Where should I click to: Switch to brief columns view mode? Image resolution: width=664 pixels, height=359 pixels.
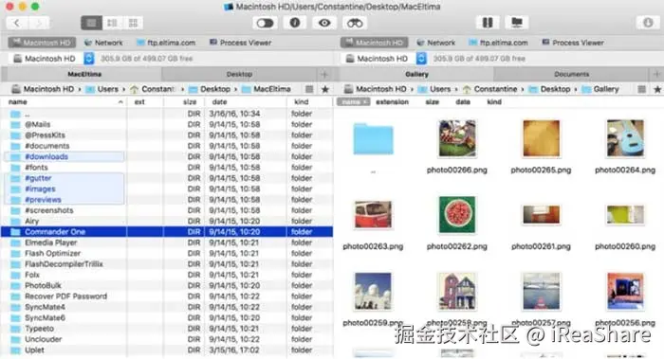pos(112,23)
